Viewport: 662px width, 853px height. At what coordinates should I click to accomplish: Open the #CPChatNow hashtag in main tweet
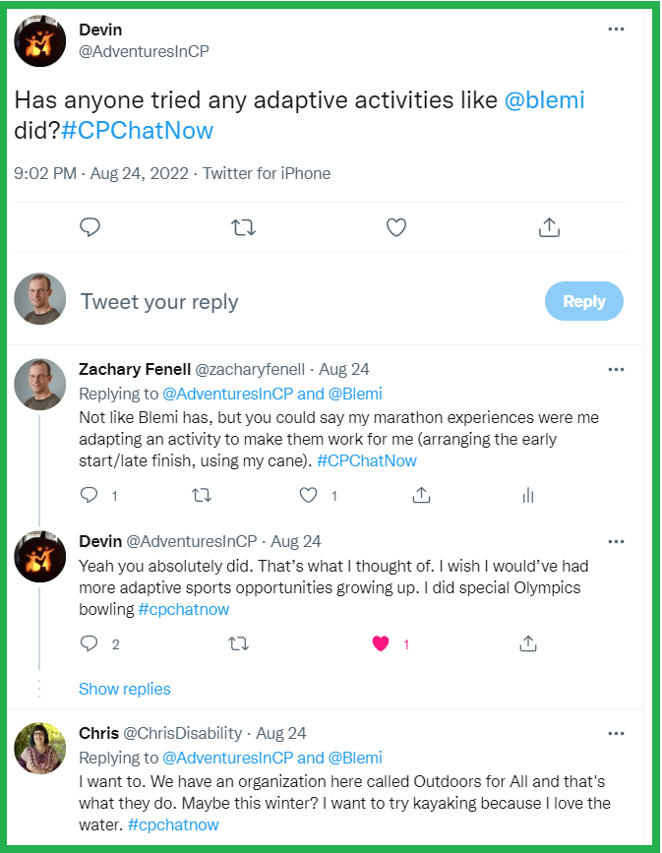[x=138, y=131]
